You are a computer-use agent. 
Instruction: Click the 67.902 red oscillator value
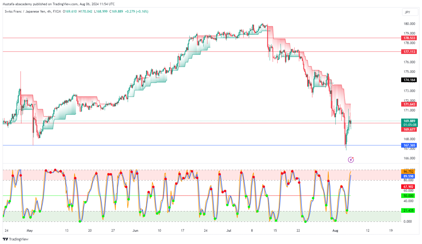click(x=408, y=187)
